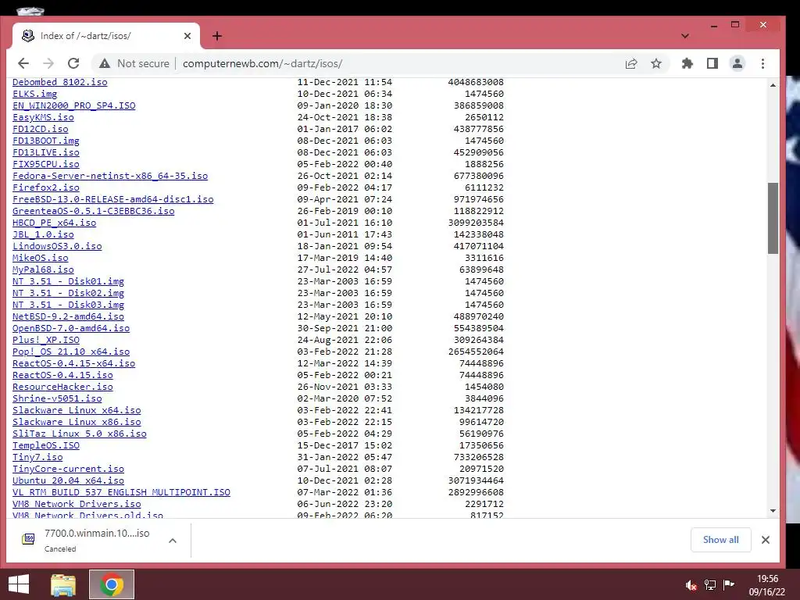Download Fedora-Server-netinst-x86_64-35.iso
The width and height of the screenshot is (800, 600).
[110, 176]
